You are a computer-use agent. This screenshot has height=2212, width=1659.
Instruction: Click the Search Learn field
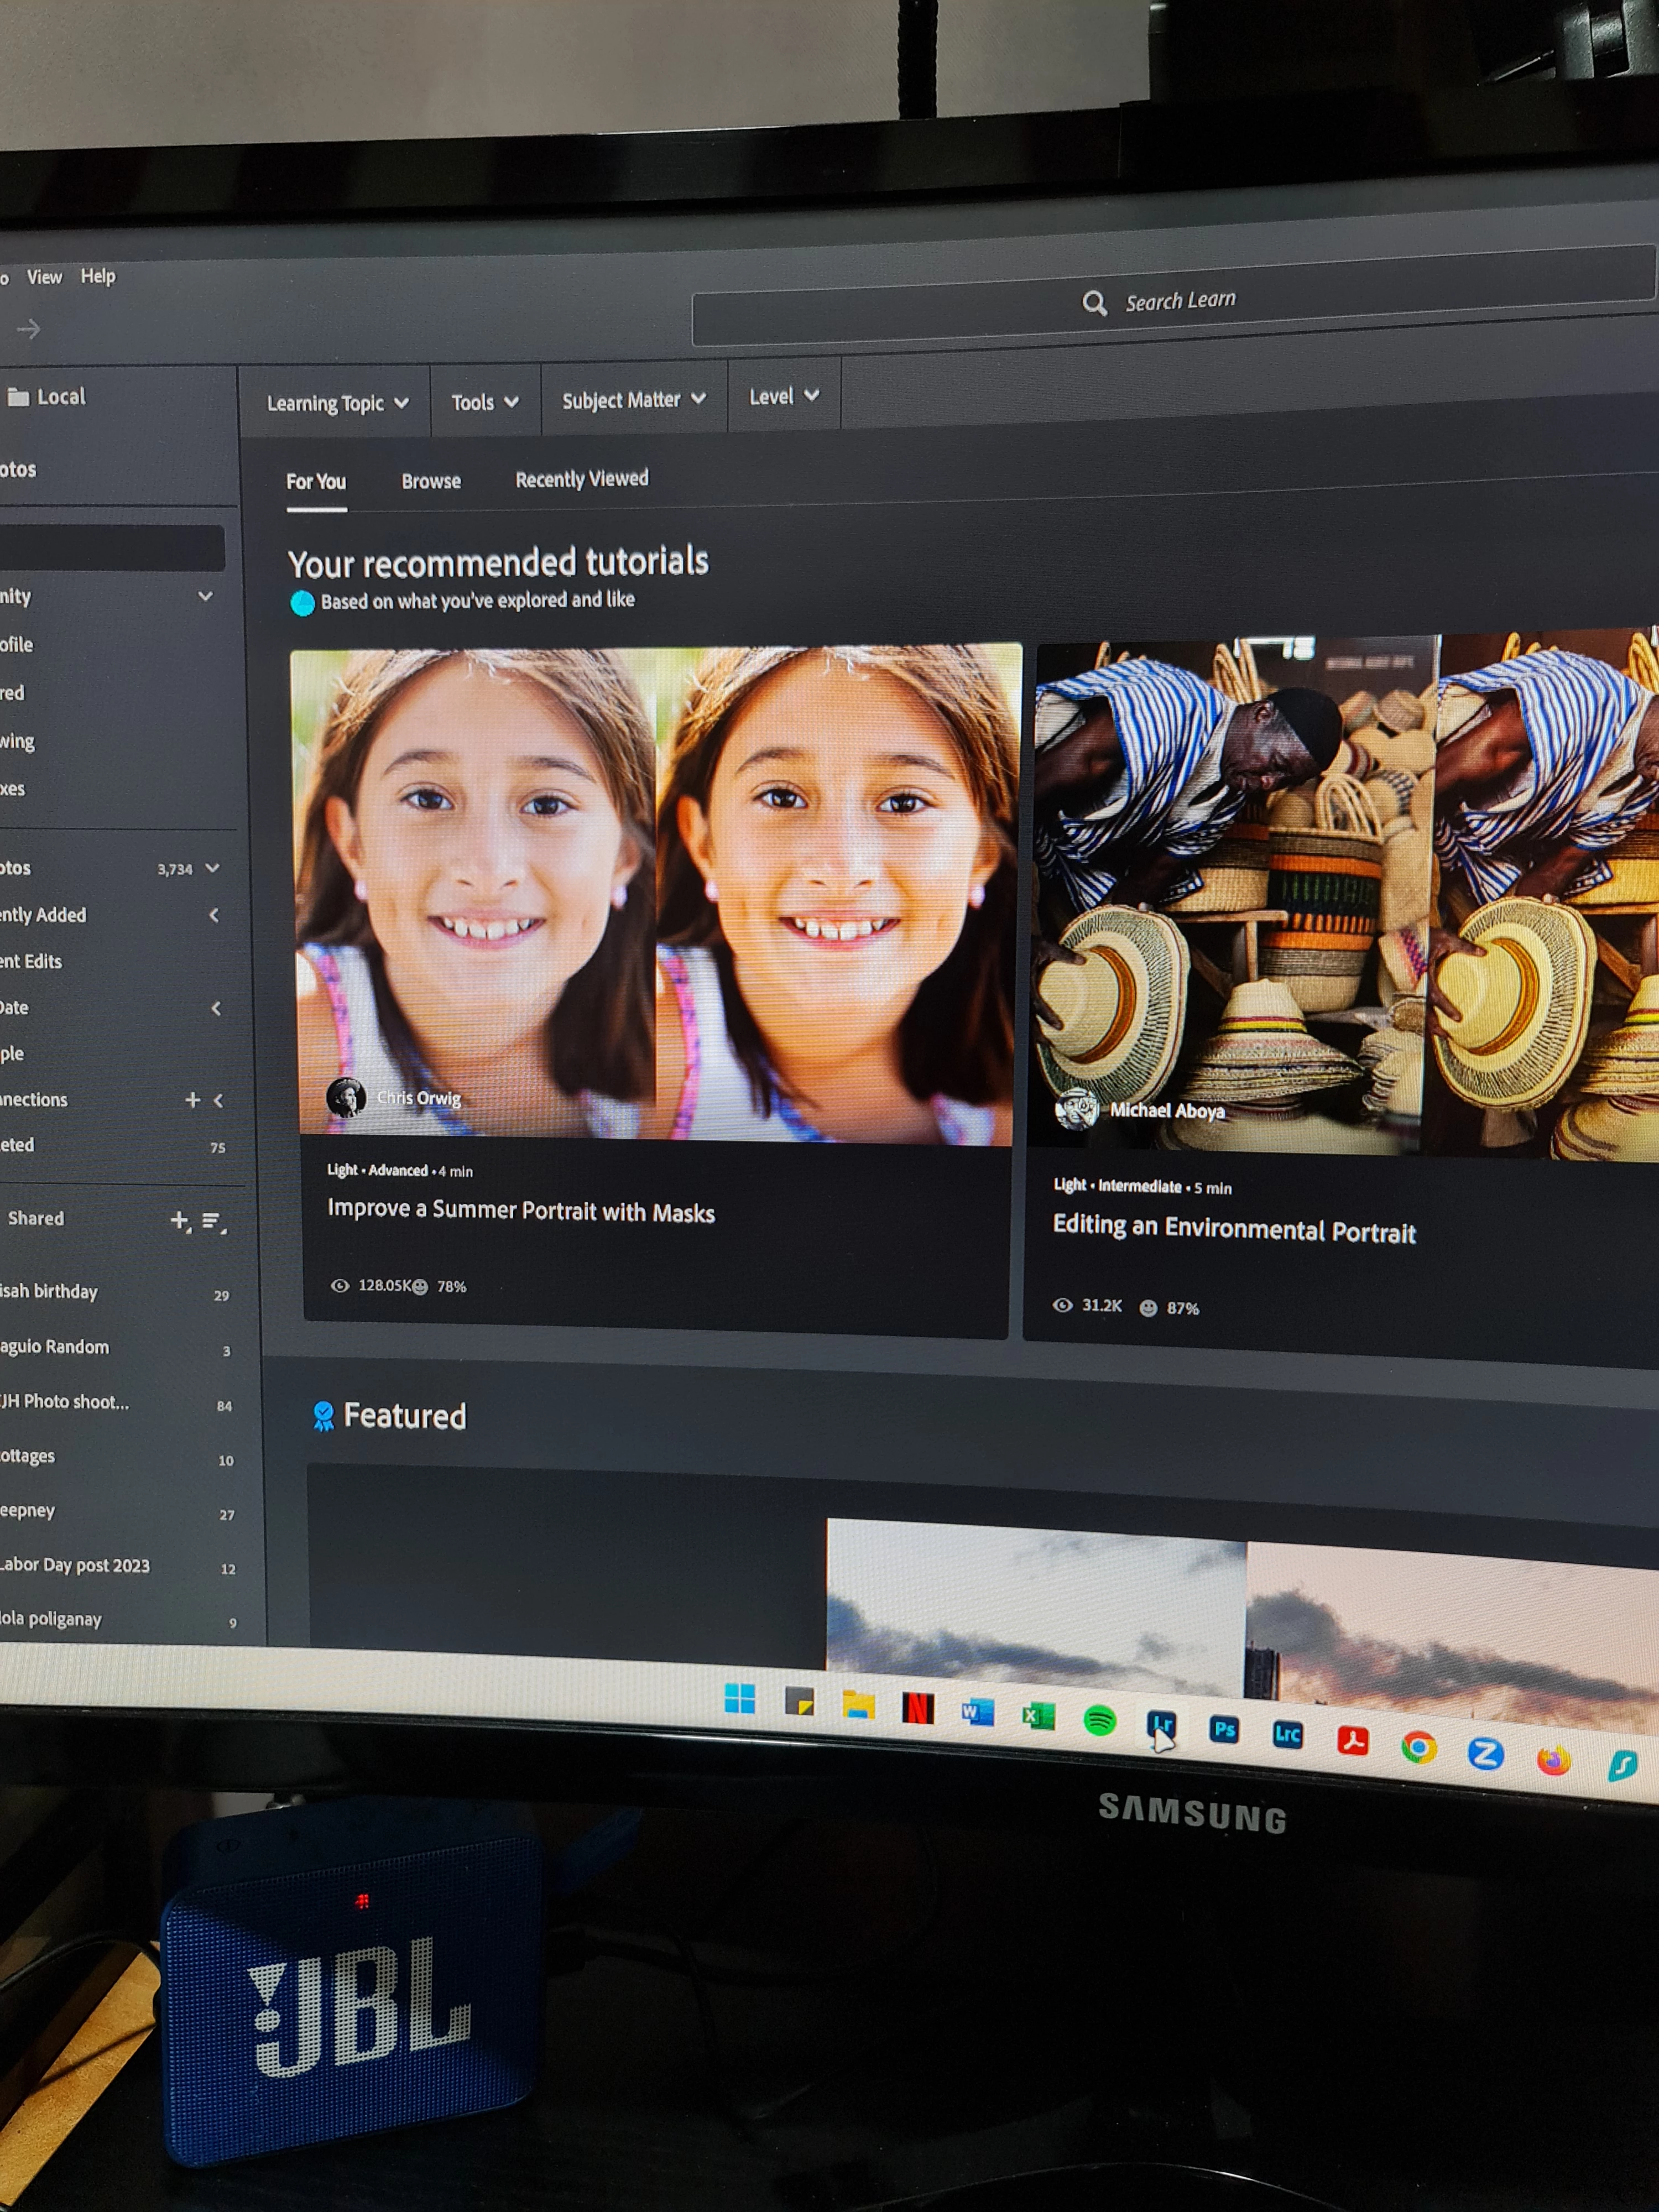click(1180, 301)
